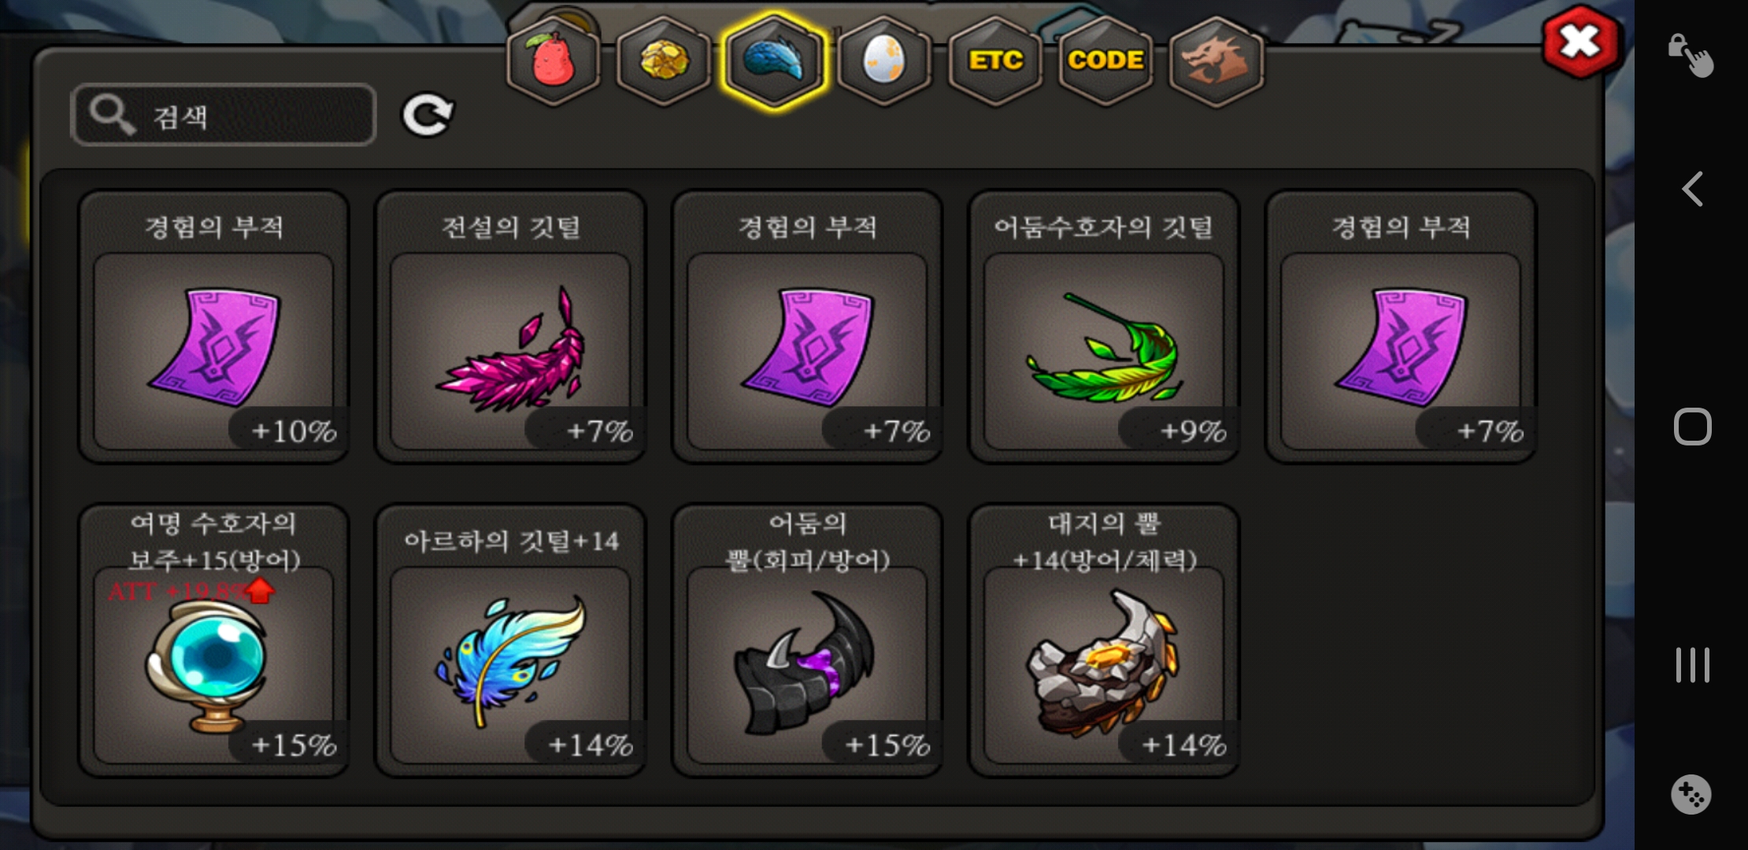Close the inventory with the red X
The width and height of the screenshot is (1748, 850).
(1581, 42)
